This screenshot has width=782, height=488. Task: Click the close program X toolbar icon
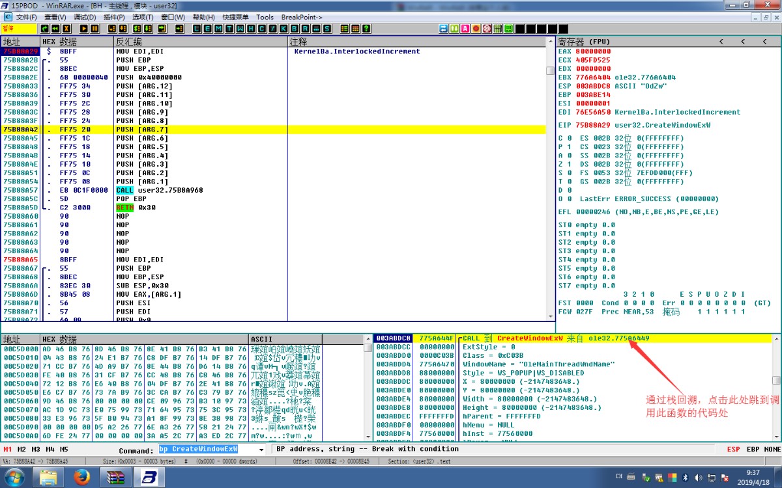(66, 29)
